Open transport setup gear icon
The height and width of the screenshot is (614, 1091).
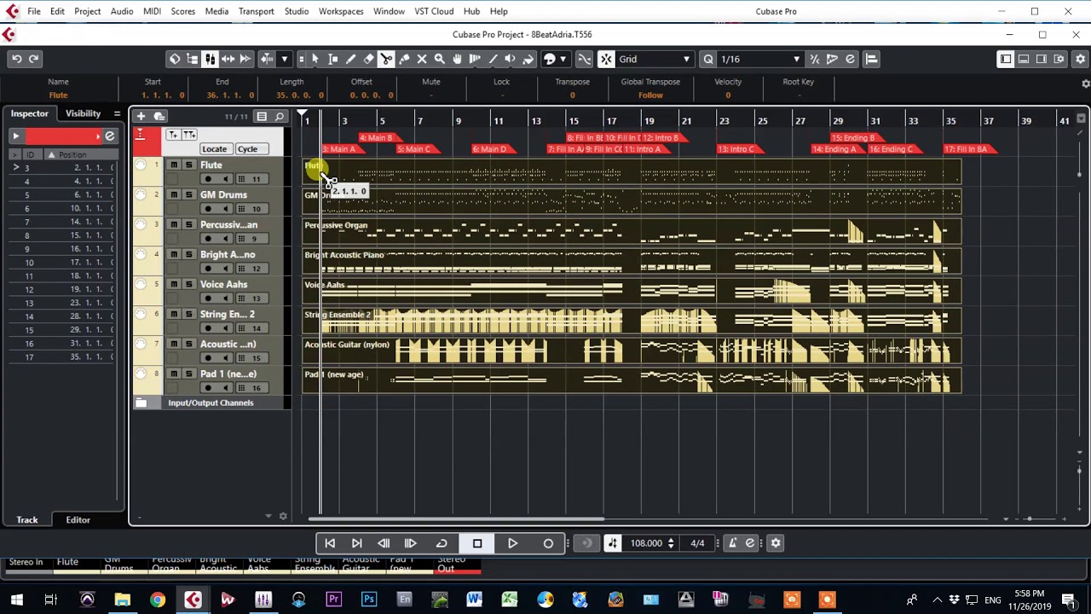point(776,543)
